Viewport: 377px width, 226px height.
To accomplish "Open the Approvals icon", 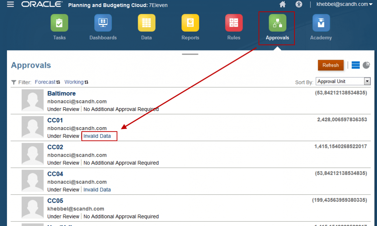I will 278,23.
